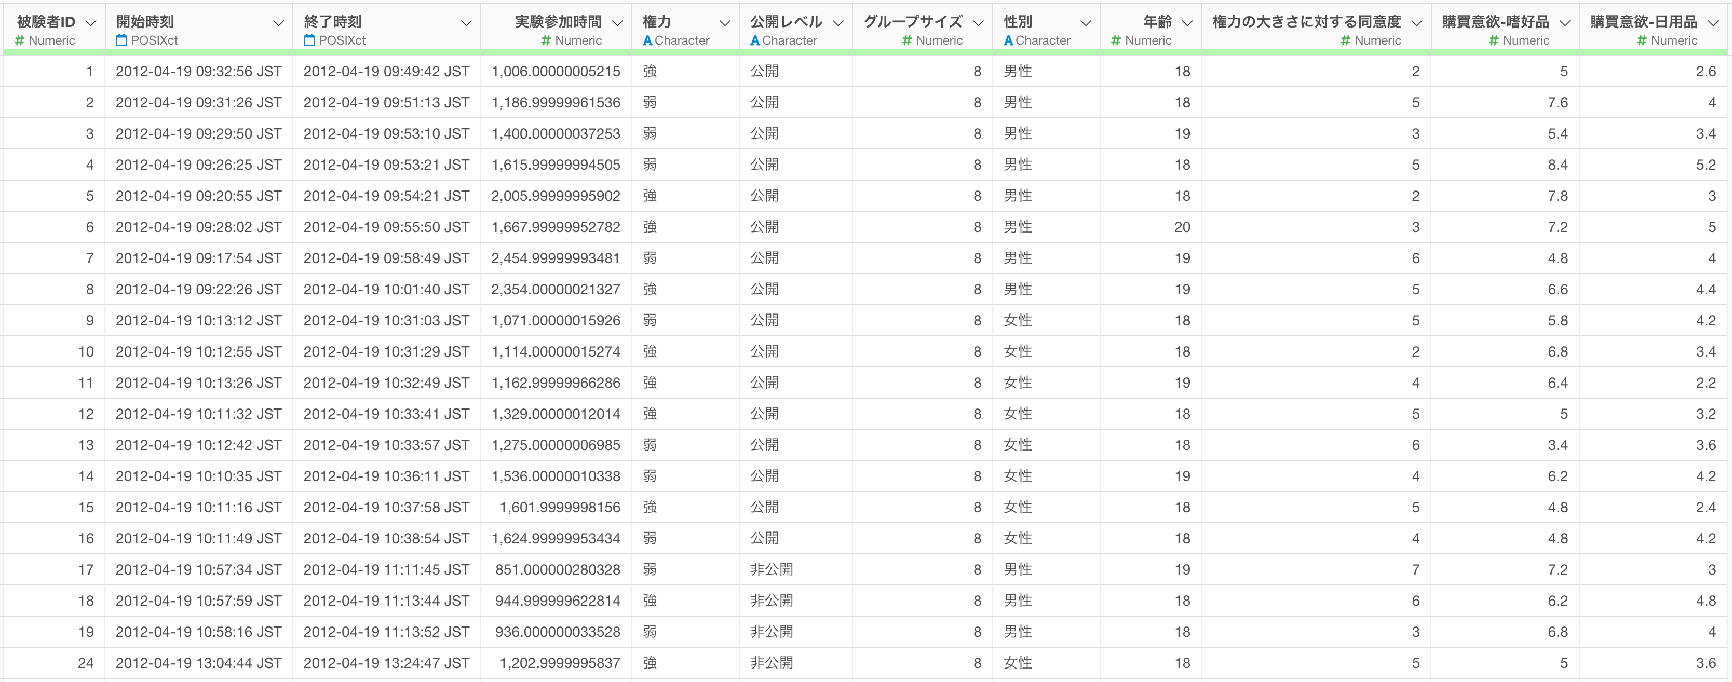Click the numeric hash icon under 実験参加時間
The height and width of the screenshot is (682, 1732).
click(546, 40)
